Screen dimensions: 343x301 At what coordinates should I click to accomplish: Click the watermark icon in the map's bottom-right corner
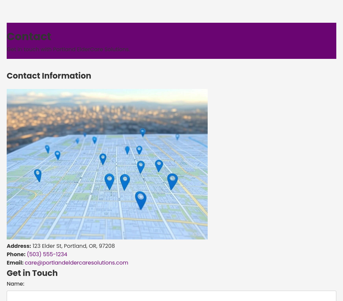coord(195,234)
